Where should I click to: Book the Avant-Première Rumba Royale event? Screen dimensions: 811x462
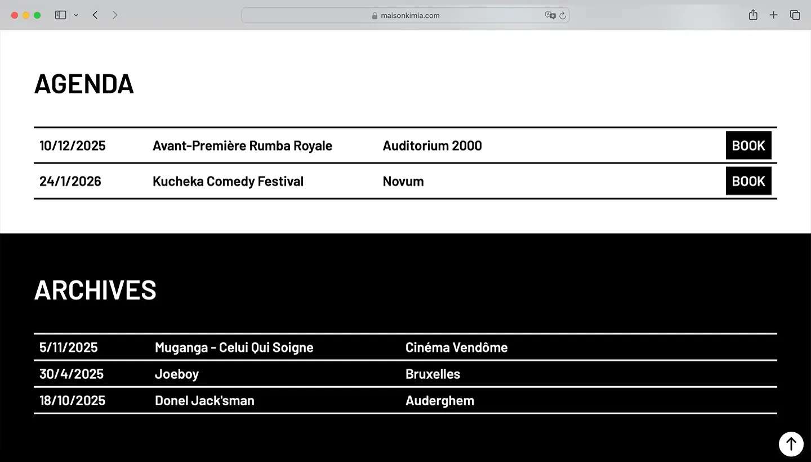748,146
